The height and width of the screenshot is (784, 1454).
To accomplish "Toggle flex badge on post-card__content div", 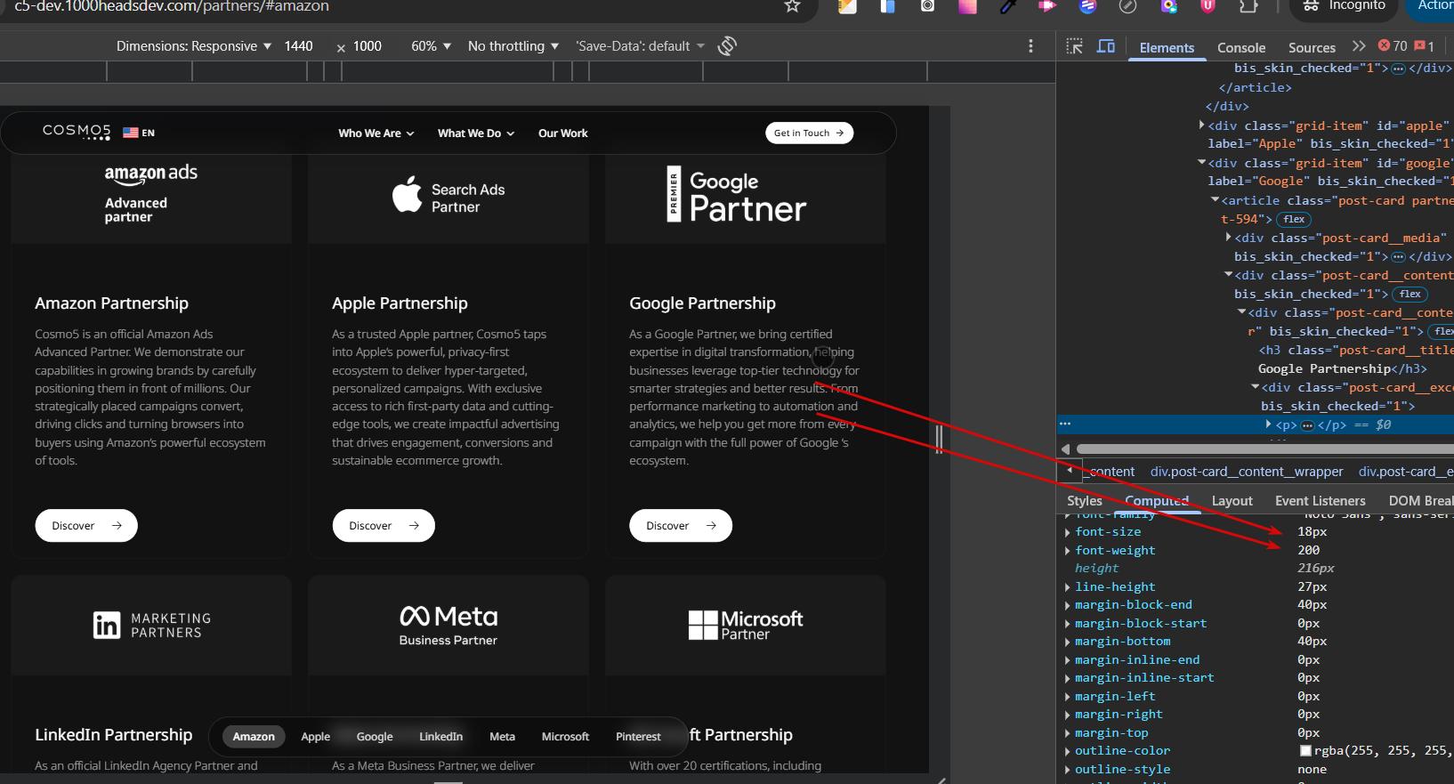I will 1410,294.
